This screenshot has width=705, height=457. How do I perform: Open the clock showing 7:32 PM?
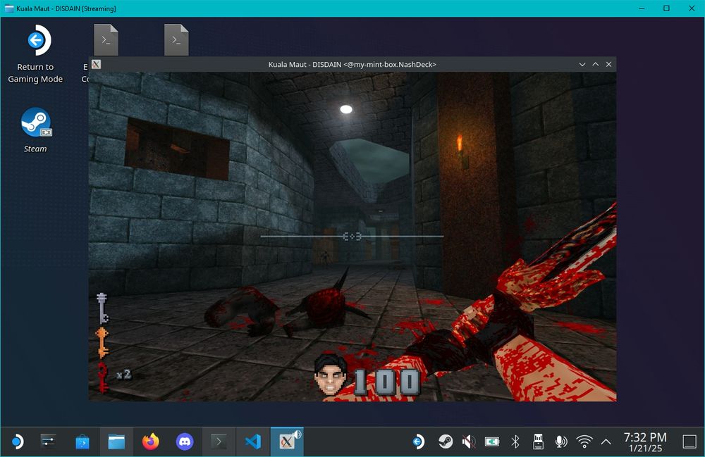pyautogui.click(x=645, y=437)
